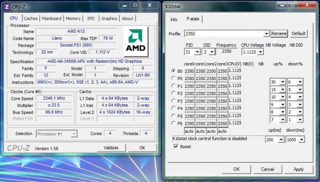This screenshot has height=182, width=320.
Task: Click the B0 core0 2350 cell
Action: (189, 71)
